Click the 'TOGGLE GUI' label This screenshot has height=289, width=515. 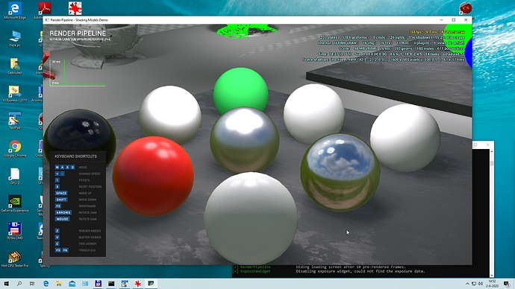point(87,250)
